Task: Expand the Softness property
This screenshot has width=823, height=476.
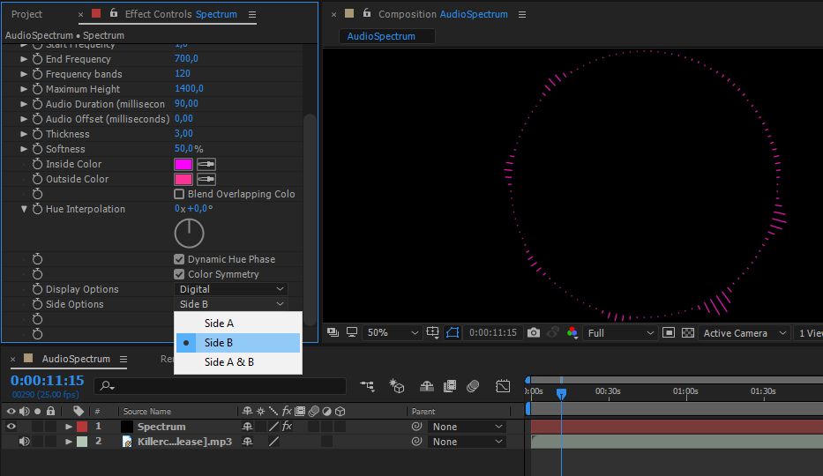Action: (24, 149)
